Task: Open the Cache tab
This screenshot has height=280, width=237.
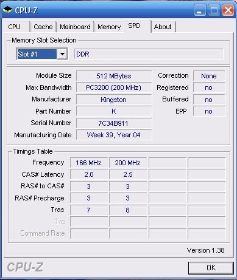Action: (x=43, y=27)
